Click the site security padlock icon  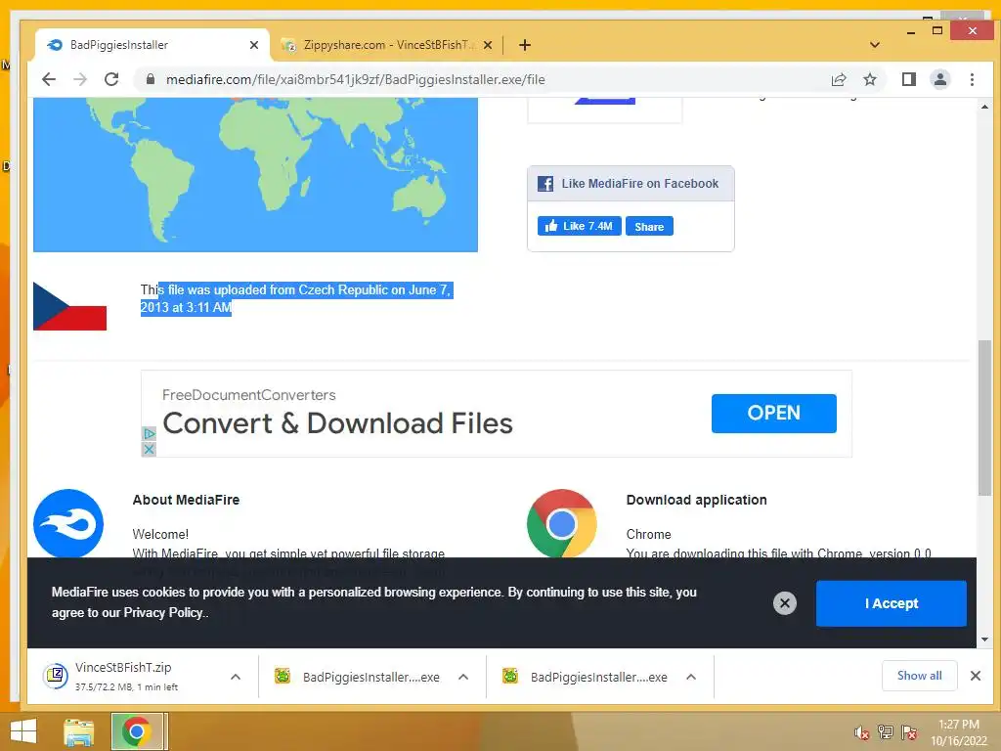click(x=150, y=79)
